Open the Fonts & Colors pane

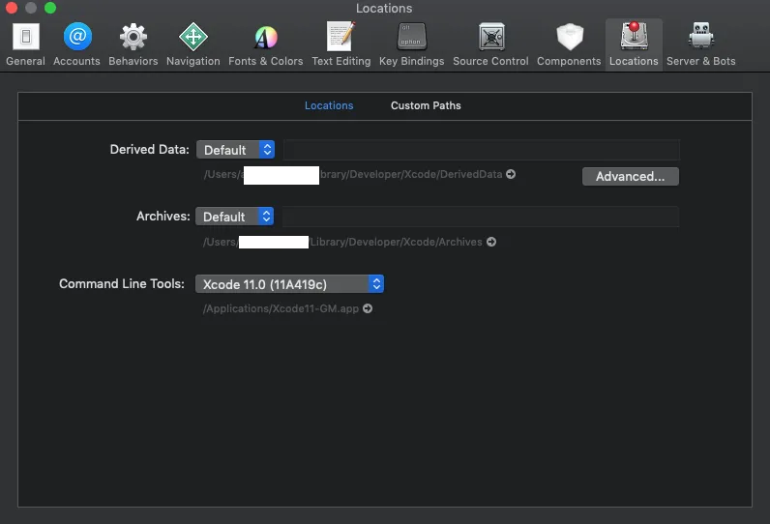point(266,44)
